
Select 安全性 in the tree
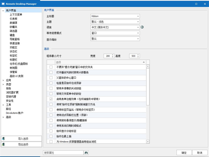point(10,101)
